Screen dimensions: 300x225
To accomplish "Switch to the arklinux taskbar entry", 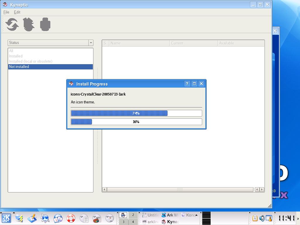I will coord(151,222).
